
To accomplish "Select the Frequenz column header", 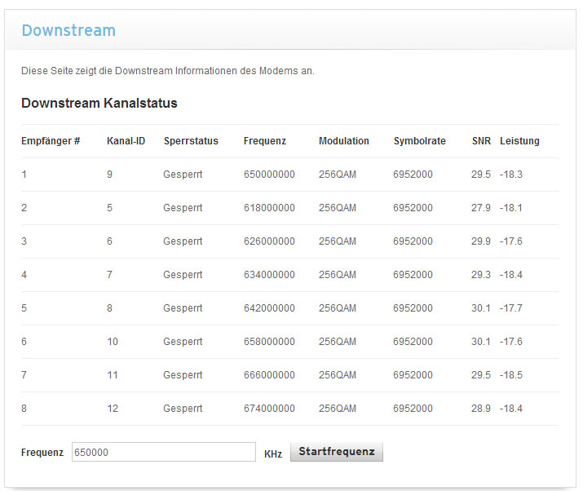I will [265, 141].
